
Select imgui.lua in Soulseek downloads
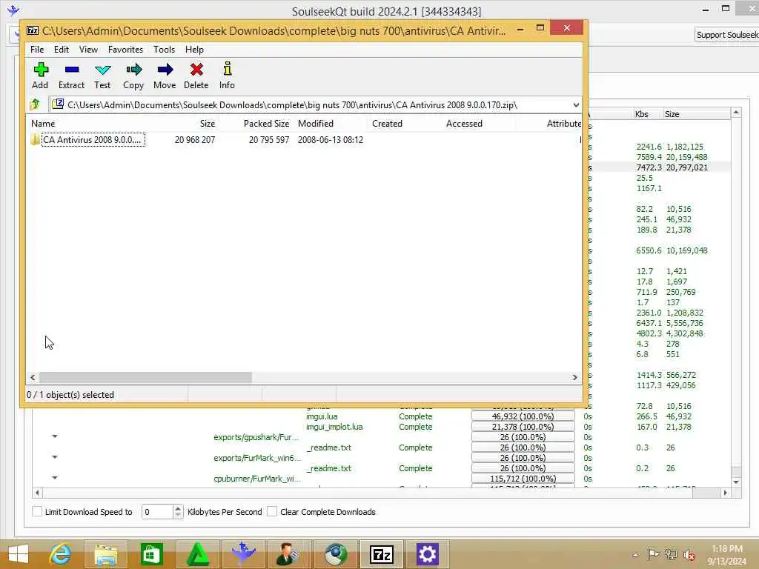(x=322, y=416)
